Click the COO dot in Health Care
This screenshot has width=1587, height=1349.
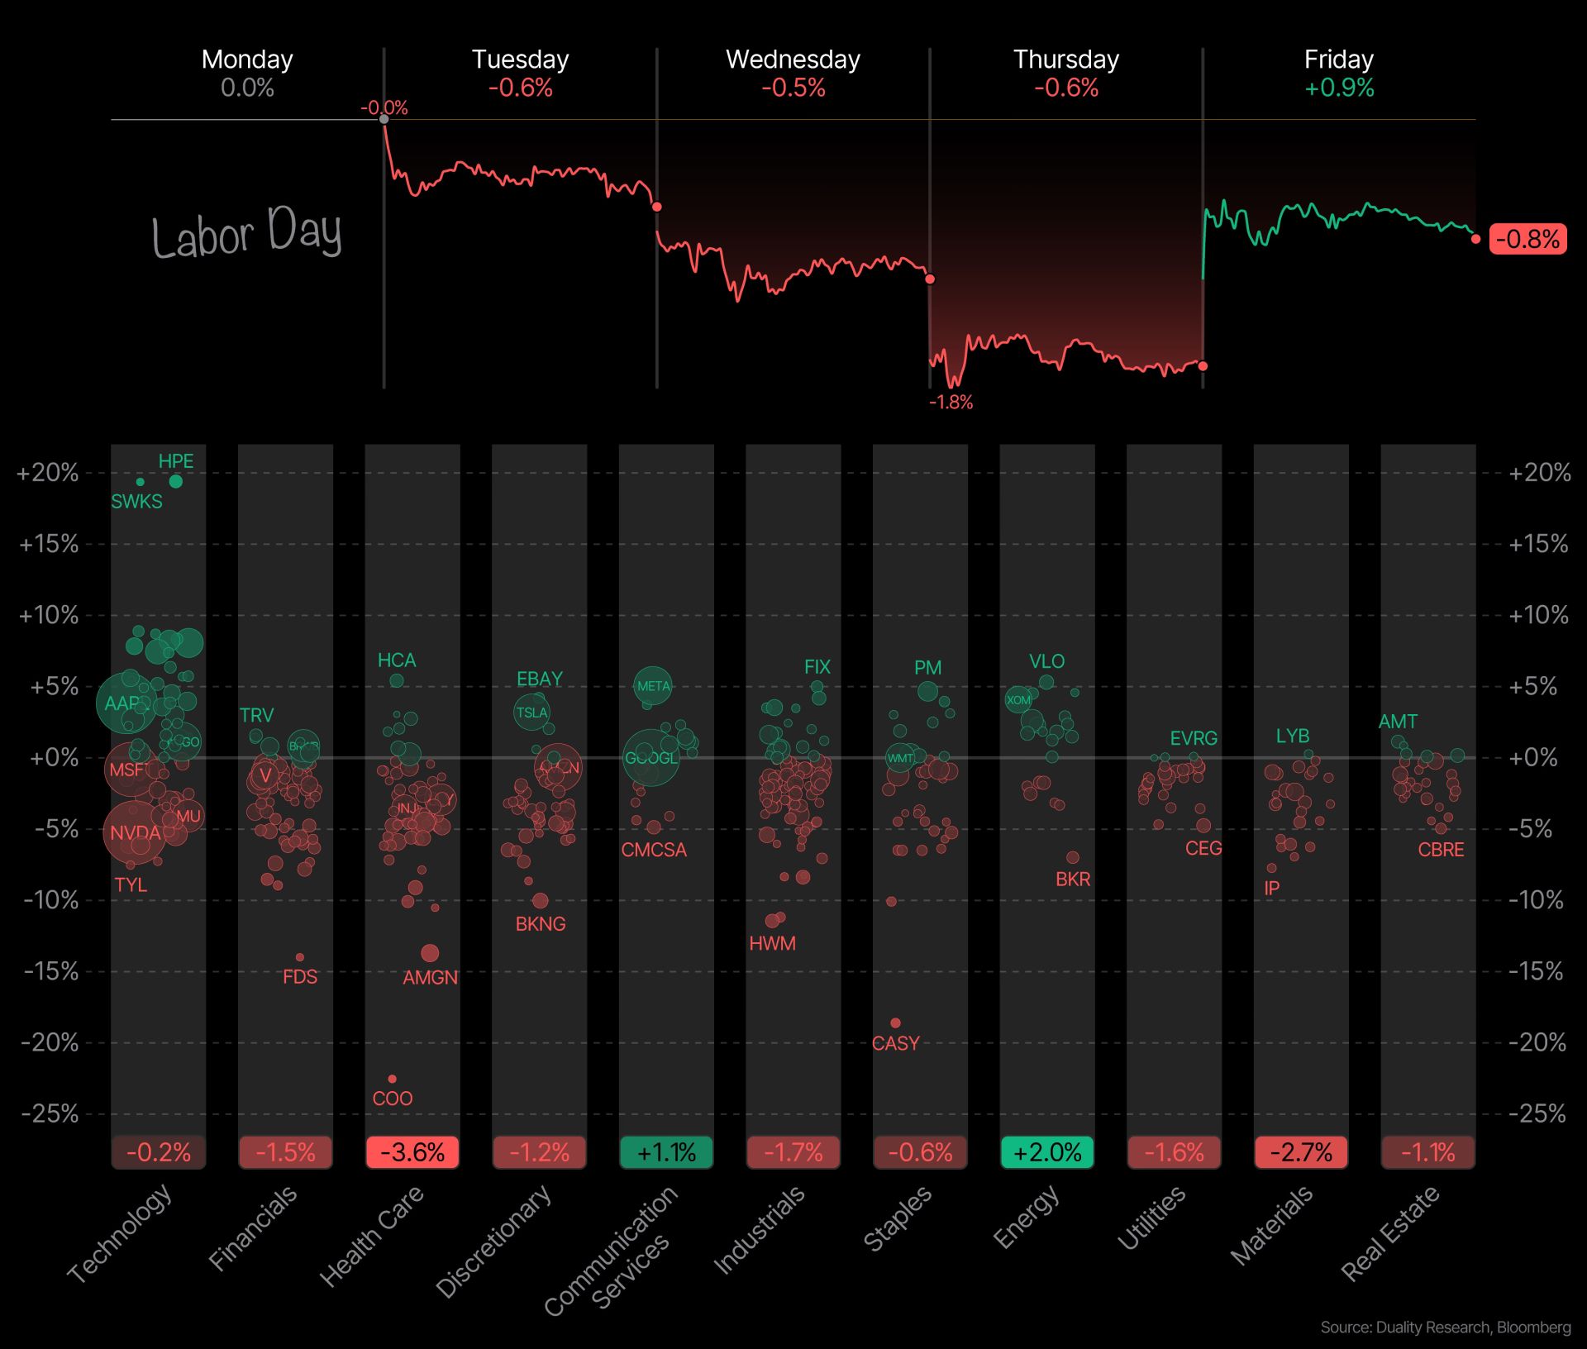pyautogui.click(x=393, y=1079)
